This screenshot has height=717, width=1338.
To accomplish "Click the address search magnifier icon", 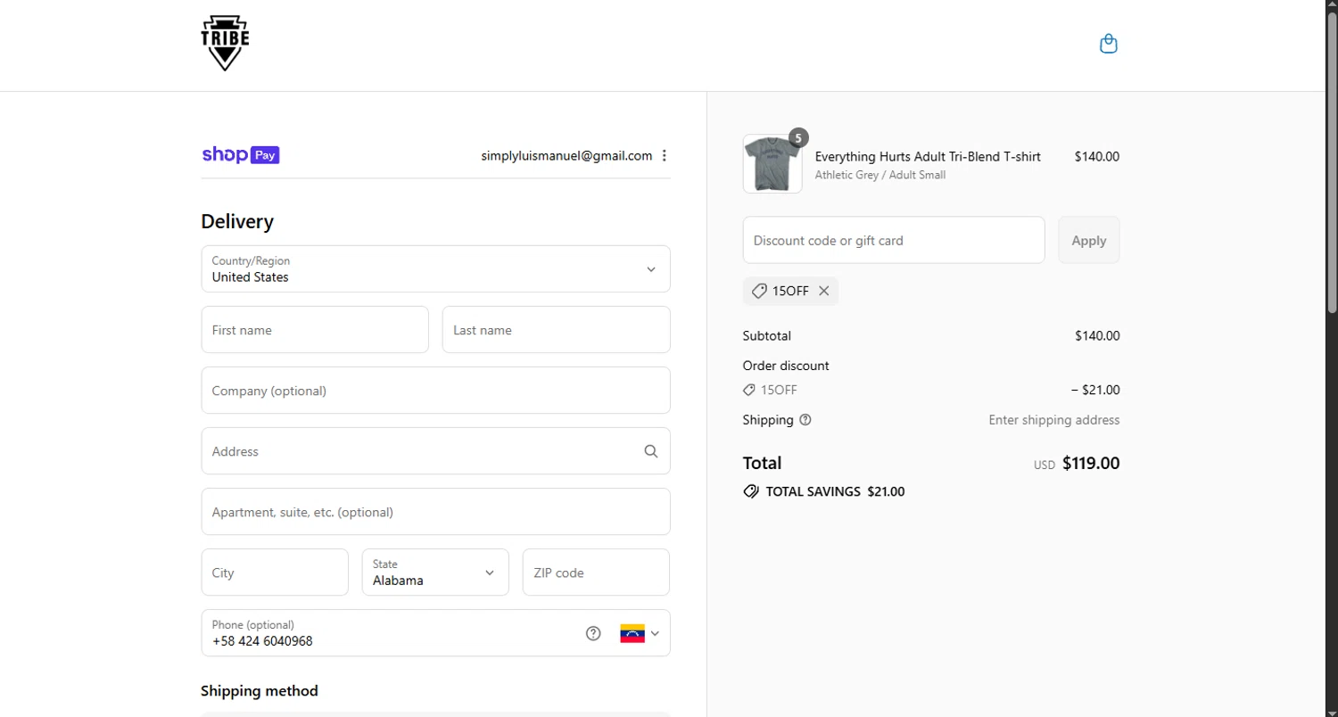I will point(651,451).
